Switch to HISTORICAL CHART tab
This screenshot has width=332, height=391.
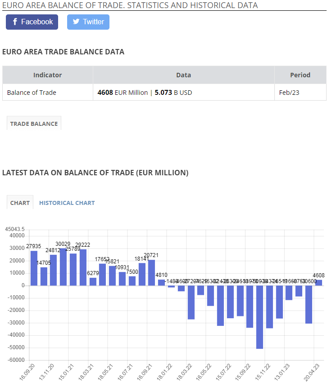67,203
